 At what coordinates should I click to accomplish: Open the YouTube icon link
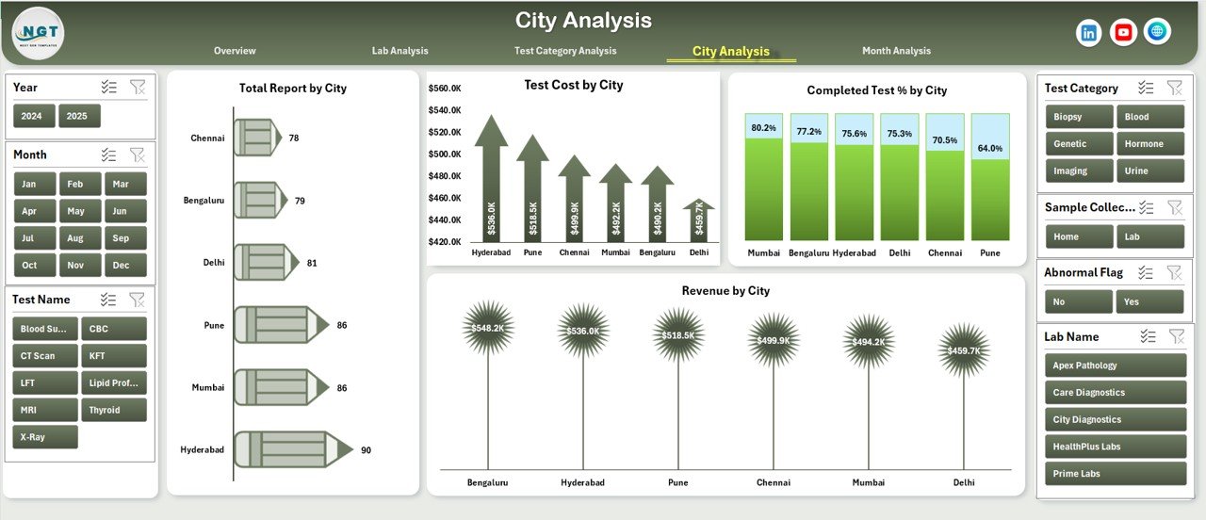click(1123, 33)
